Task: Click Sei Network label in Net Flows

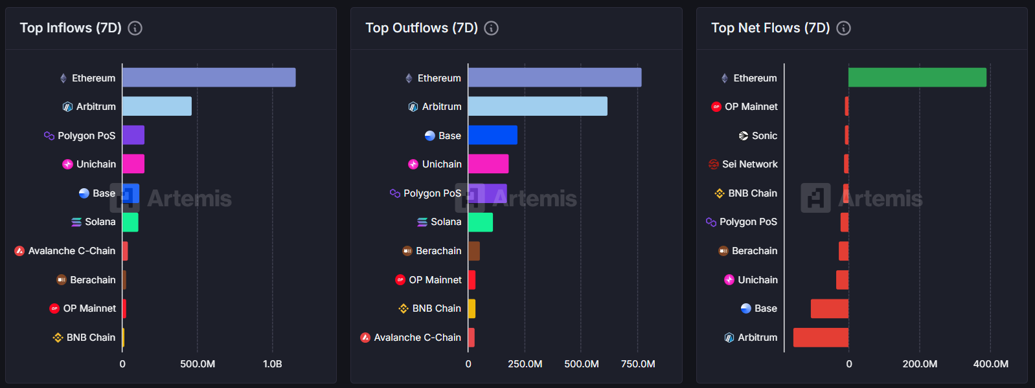Action: [750, 164]
